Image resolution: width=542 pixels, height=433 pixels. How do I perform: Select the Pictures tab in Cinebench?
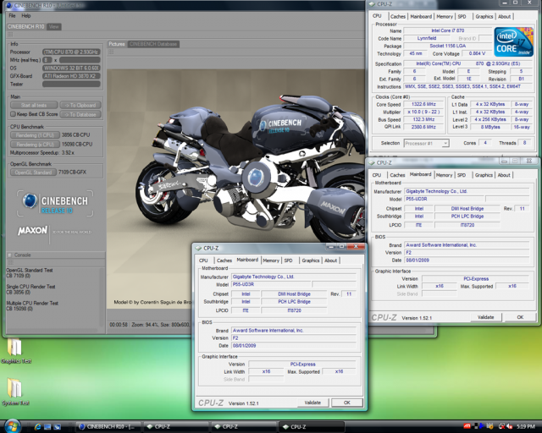coord(117,44)
